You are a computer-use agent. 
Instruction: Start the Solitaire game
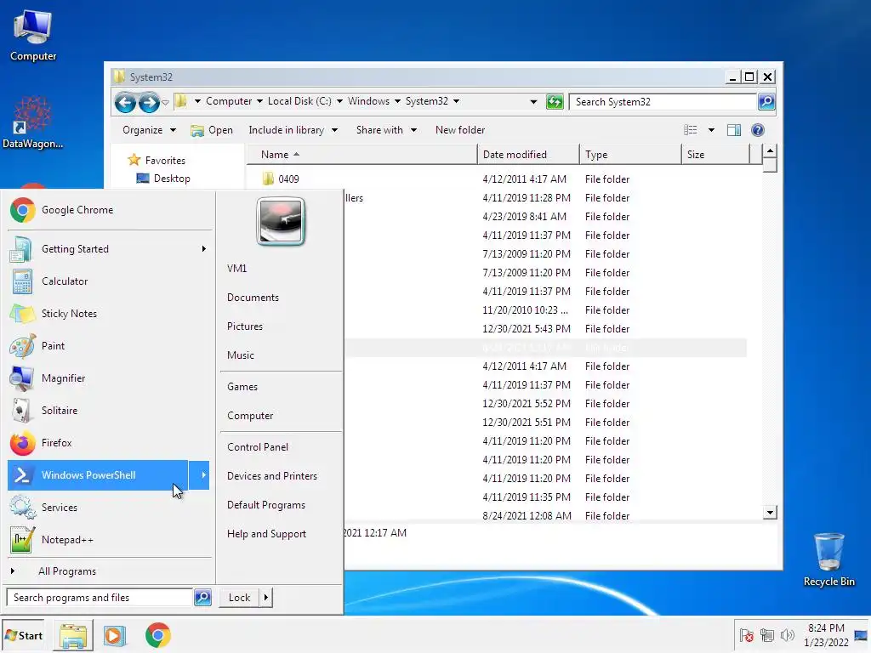pos(110,411)
